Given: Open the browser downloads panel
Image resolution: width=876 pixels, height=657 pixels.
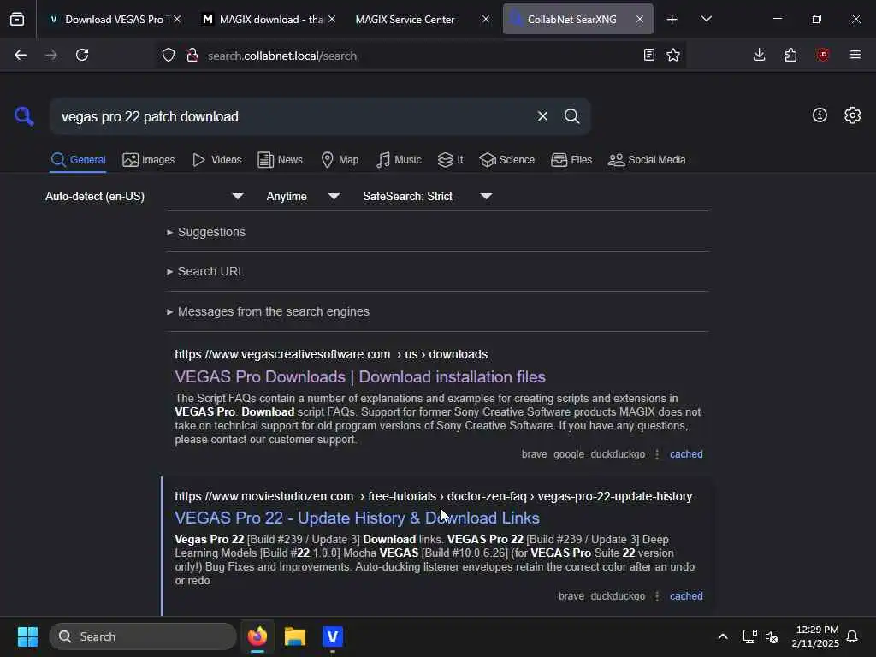Looking at the screenshot, I should (x=759, y=55).
